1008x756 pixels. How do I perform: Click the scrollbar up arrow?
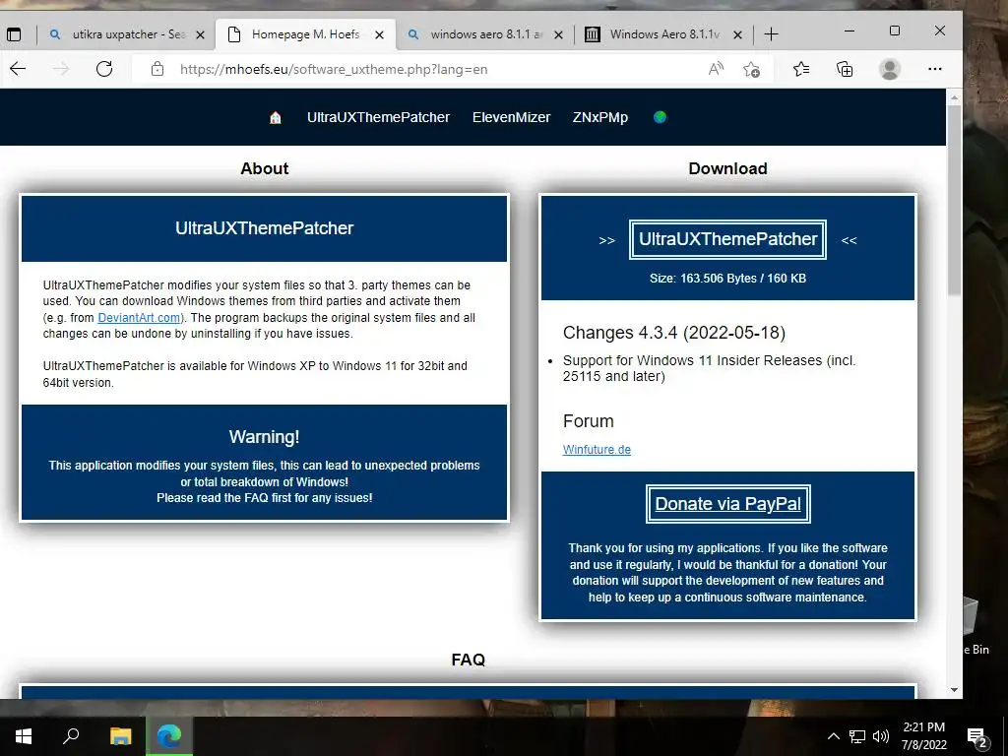[x=954, y=97]
